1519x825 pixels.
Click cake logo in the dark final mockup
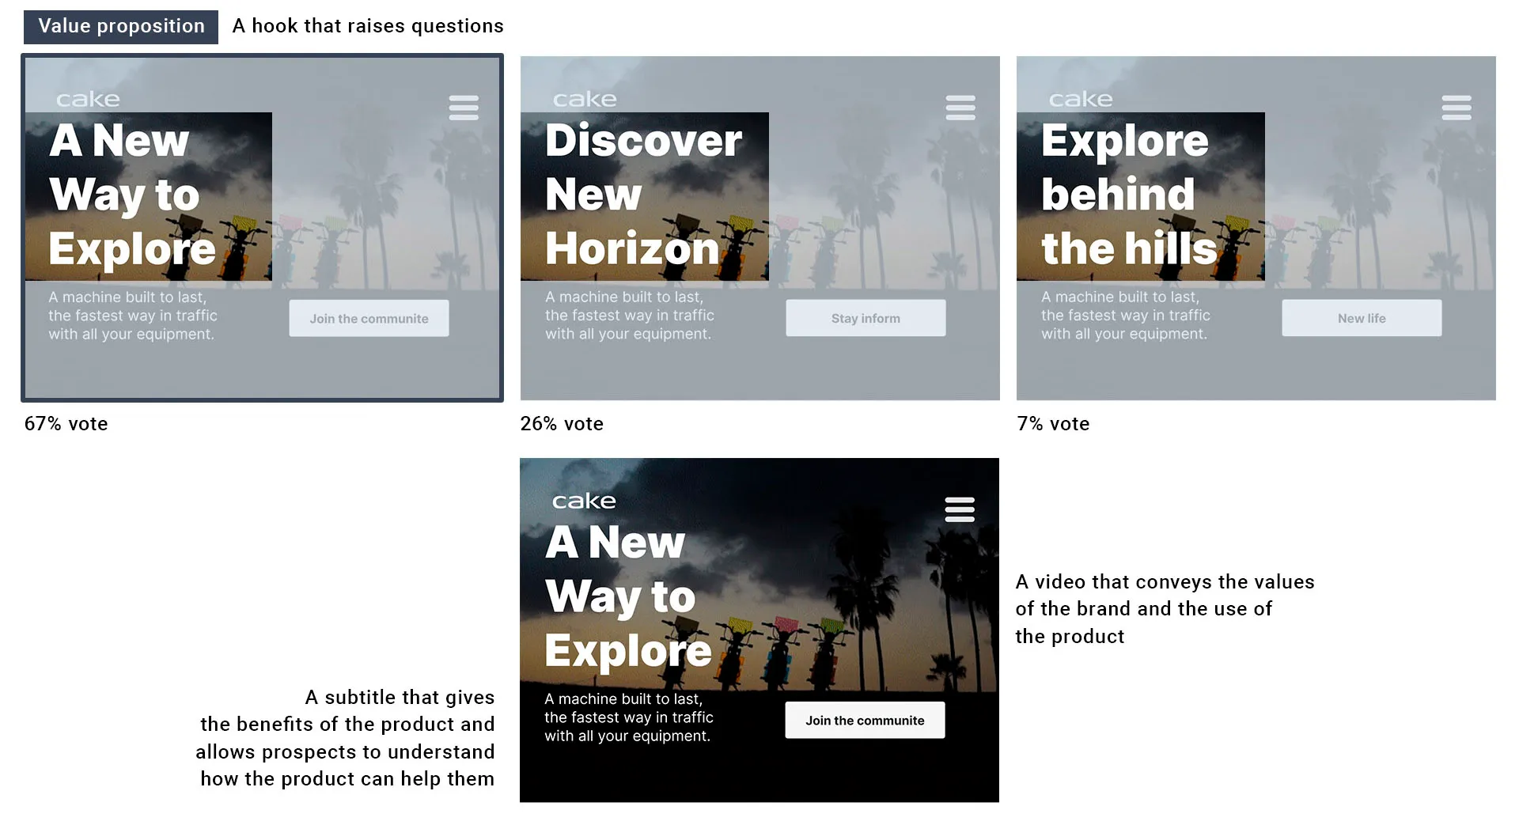(584, 501)
